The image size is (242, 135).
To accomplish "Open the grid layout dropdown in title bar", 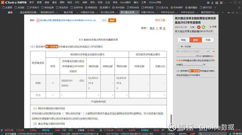I will point(222,3).
